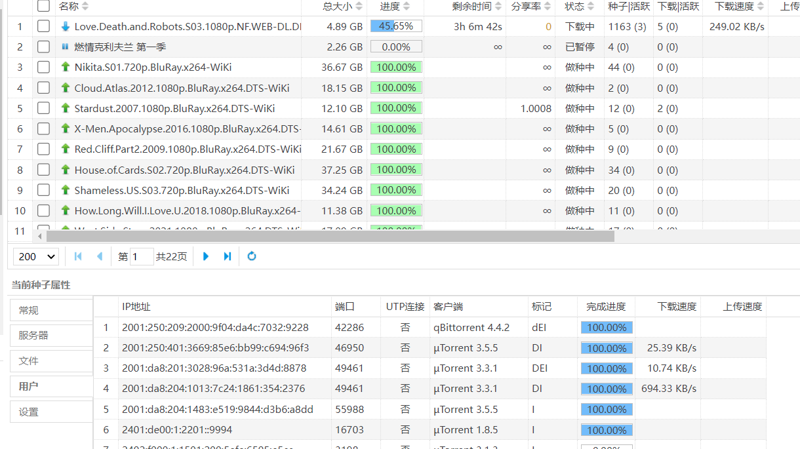This screenshot has width=800, height=449.
Task: Click the seeding arrow icon for Cloud.Atlas.2012
Action: click(65, 88)
